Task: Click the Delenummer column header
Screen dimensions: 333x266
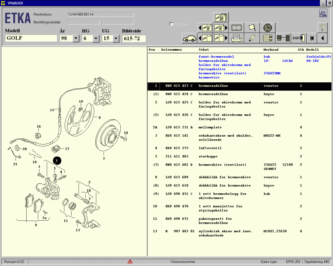Action: tap(171, 49)
